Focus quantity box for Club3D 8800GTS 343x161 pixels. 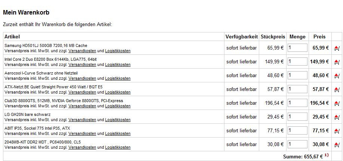click(x=297, y=103)
